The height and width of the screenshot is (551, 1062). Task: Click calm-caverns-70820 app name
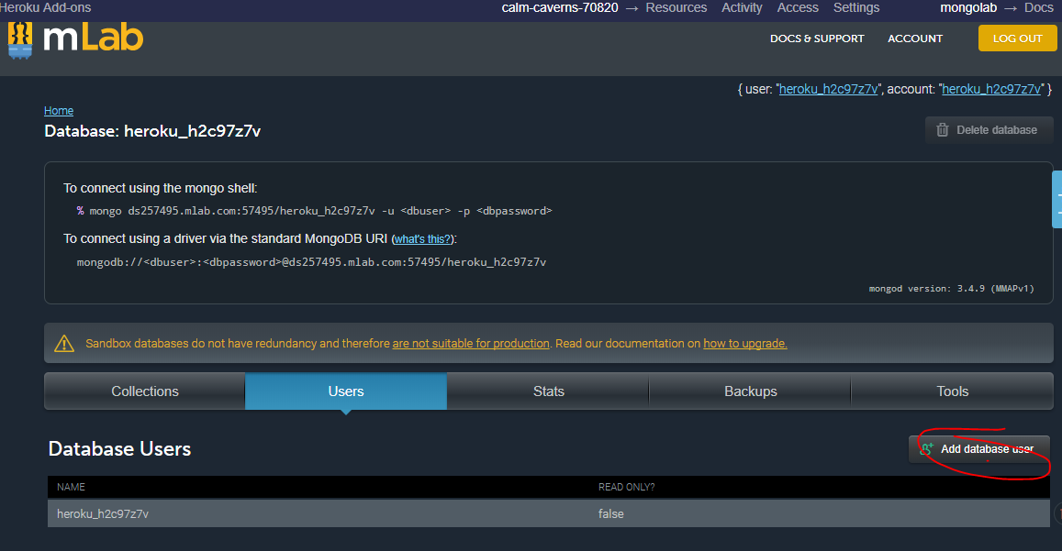tap(559, 7)
